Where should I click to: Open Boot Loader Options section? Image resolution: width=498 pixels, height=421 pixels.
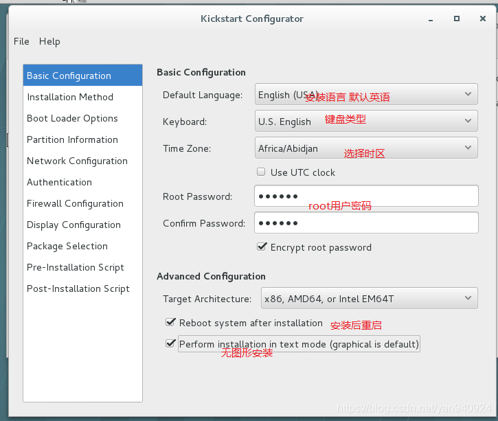[82, 118]
